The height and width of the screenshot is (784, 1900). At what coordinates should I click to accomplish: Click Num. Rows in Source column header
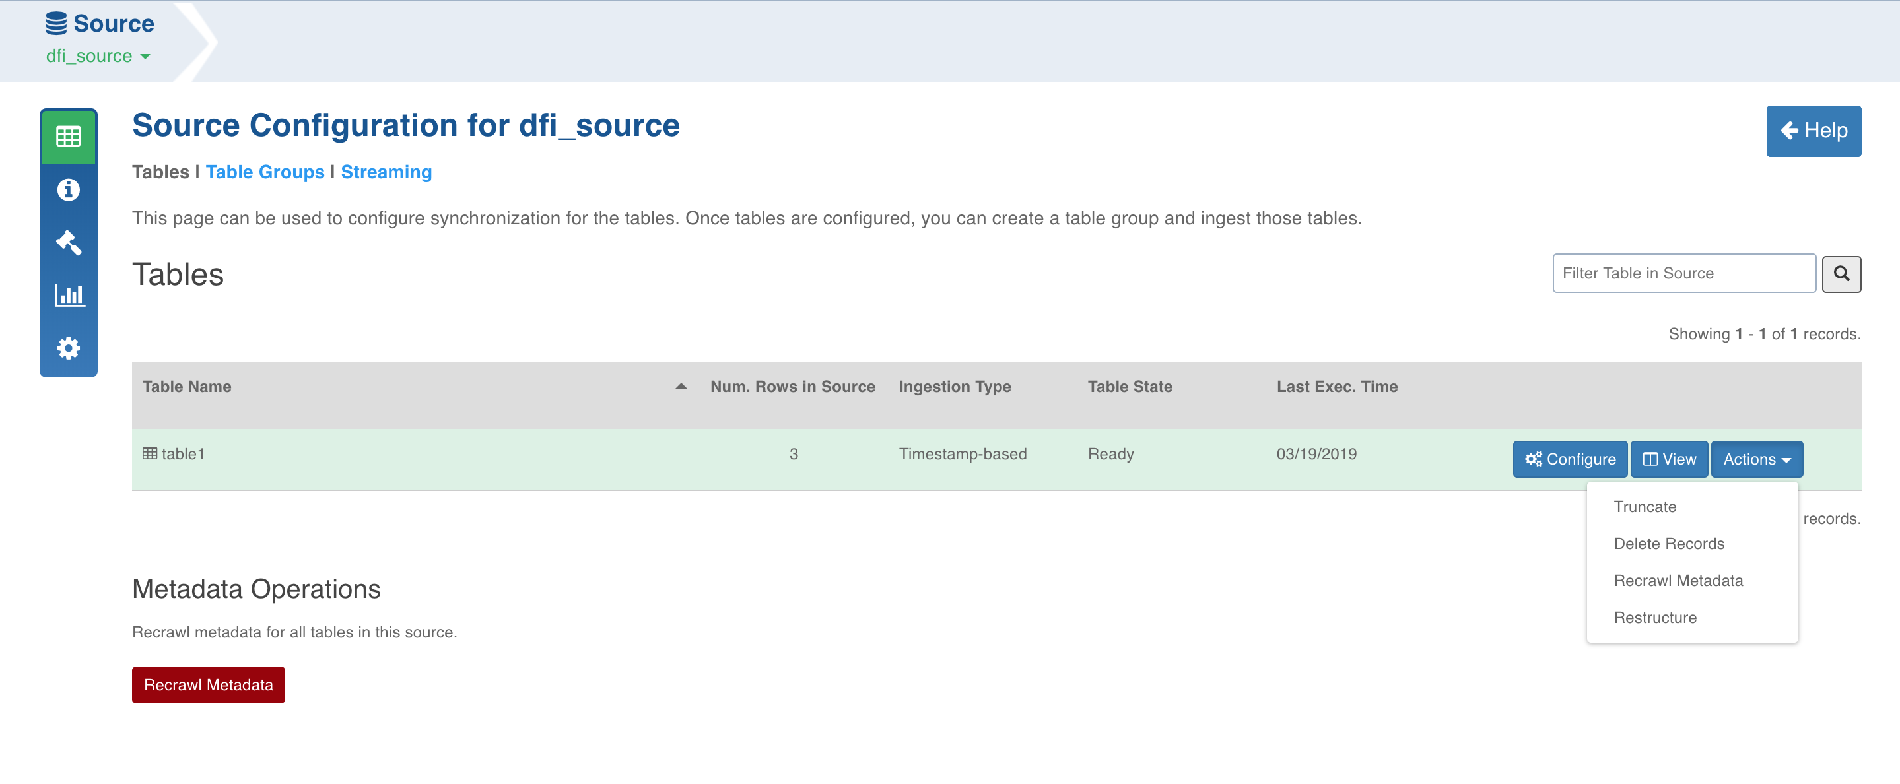792,387
